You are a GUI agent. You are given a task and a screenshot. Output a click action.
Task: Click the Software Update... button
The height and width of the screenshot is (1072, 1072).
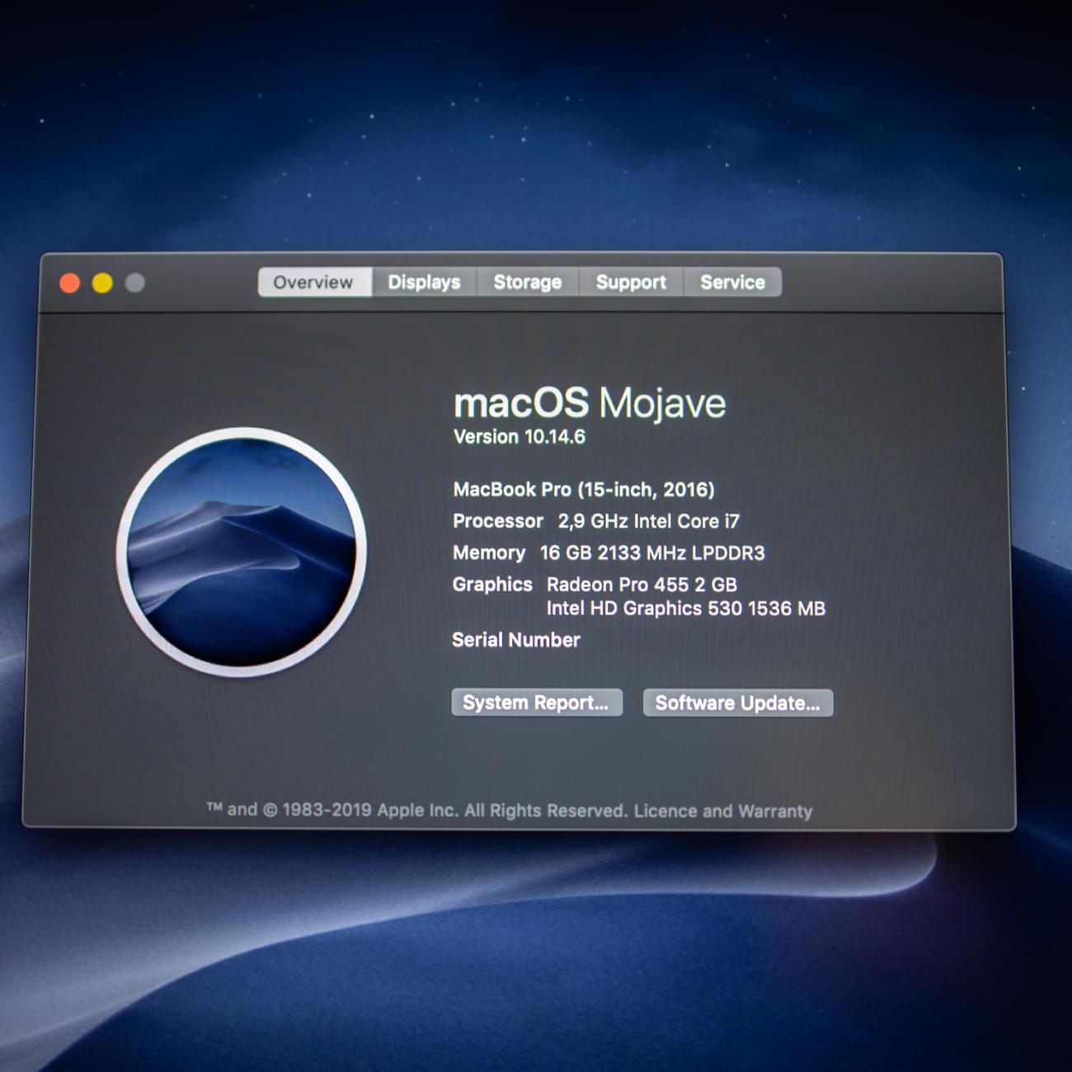click(738, 703)
